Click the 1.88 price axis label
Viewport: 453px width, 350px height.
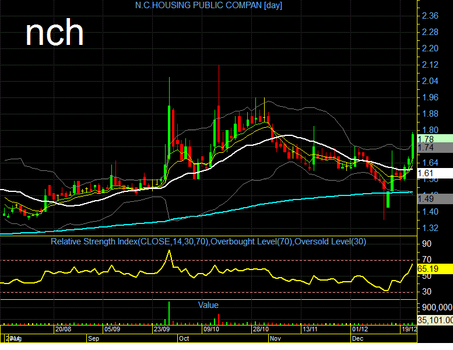click(430, 114)
